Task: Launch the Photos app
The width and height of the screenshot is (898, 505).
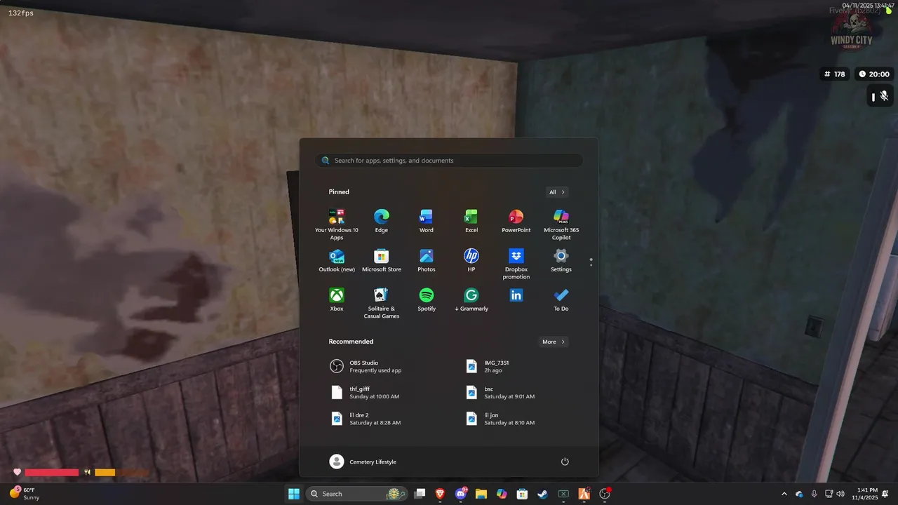Action: tap(427, 260)
